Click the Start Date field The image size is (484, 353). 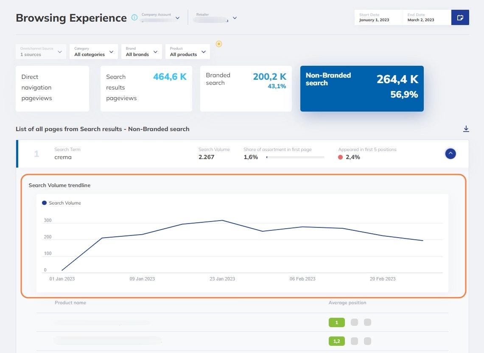pos(378,17)
